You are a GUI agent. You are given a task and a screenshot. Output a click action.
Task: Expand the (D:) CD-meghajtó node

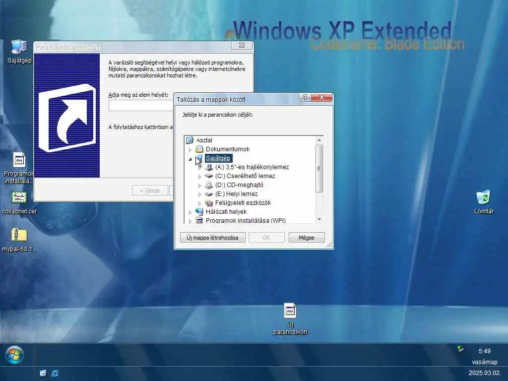point(199,186)
